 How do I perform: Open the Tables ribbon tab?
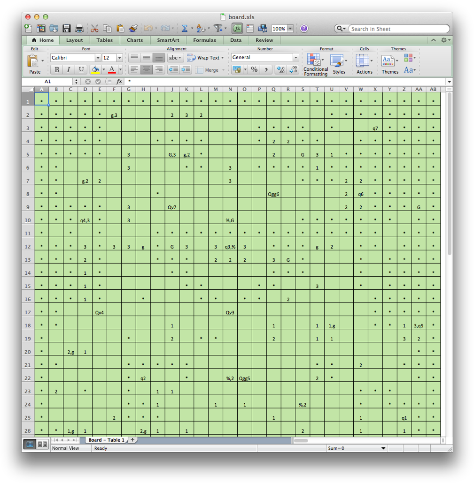[105, 40]
